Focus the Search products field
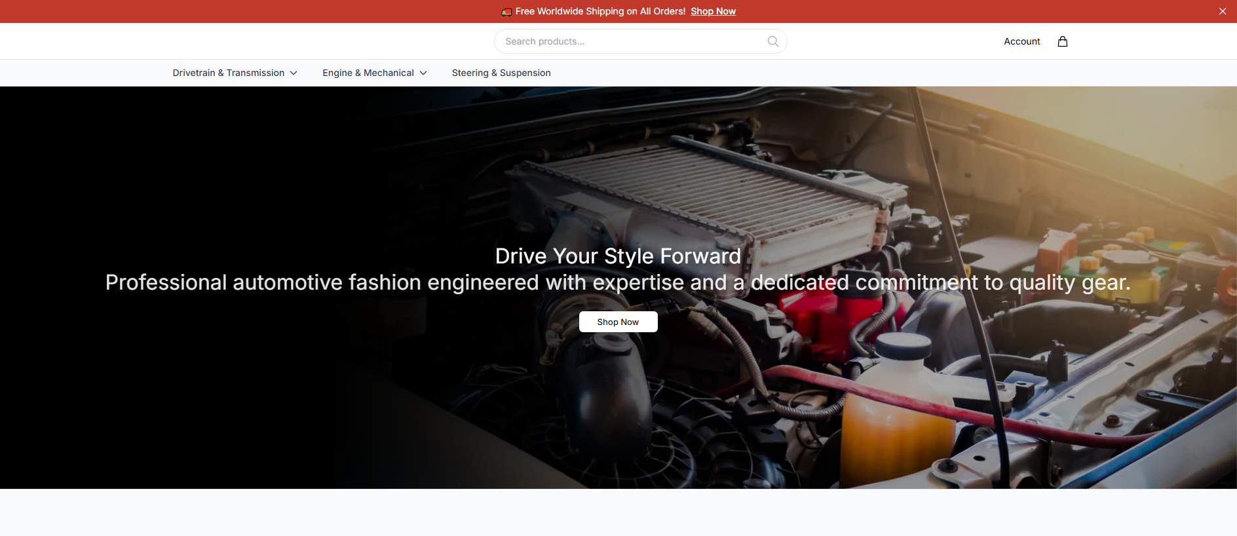1237x536 pixels. [x=640, y=41]
